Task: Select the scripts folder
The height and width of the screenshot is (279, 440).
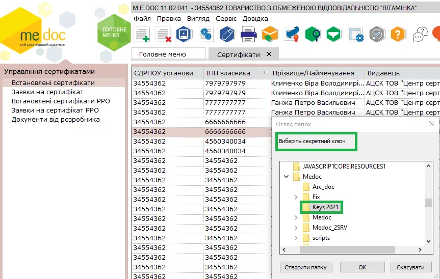Action: [321, 238]
